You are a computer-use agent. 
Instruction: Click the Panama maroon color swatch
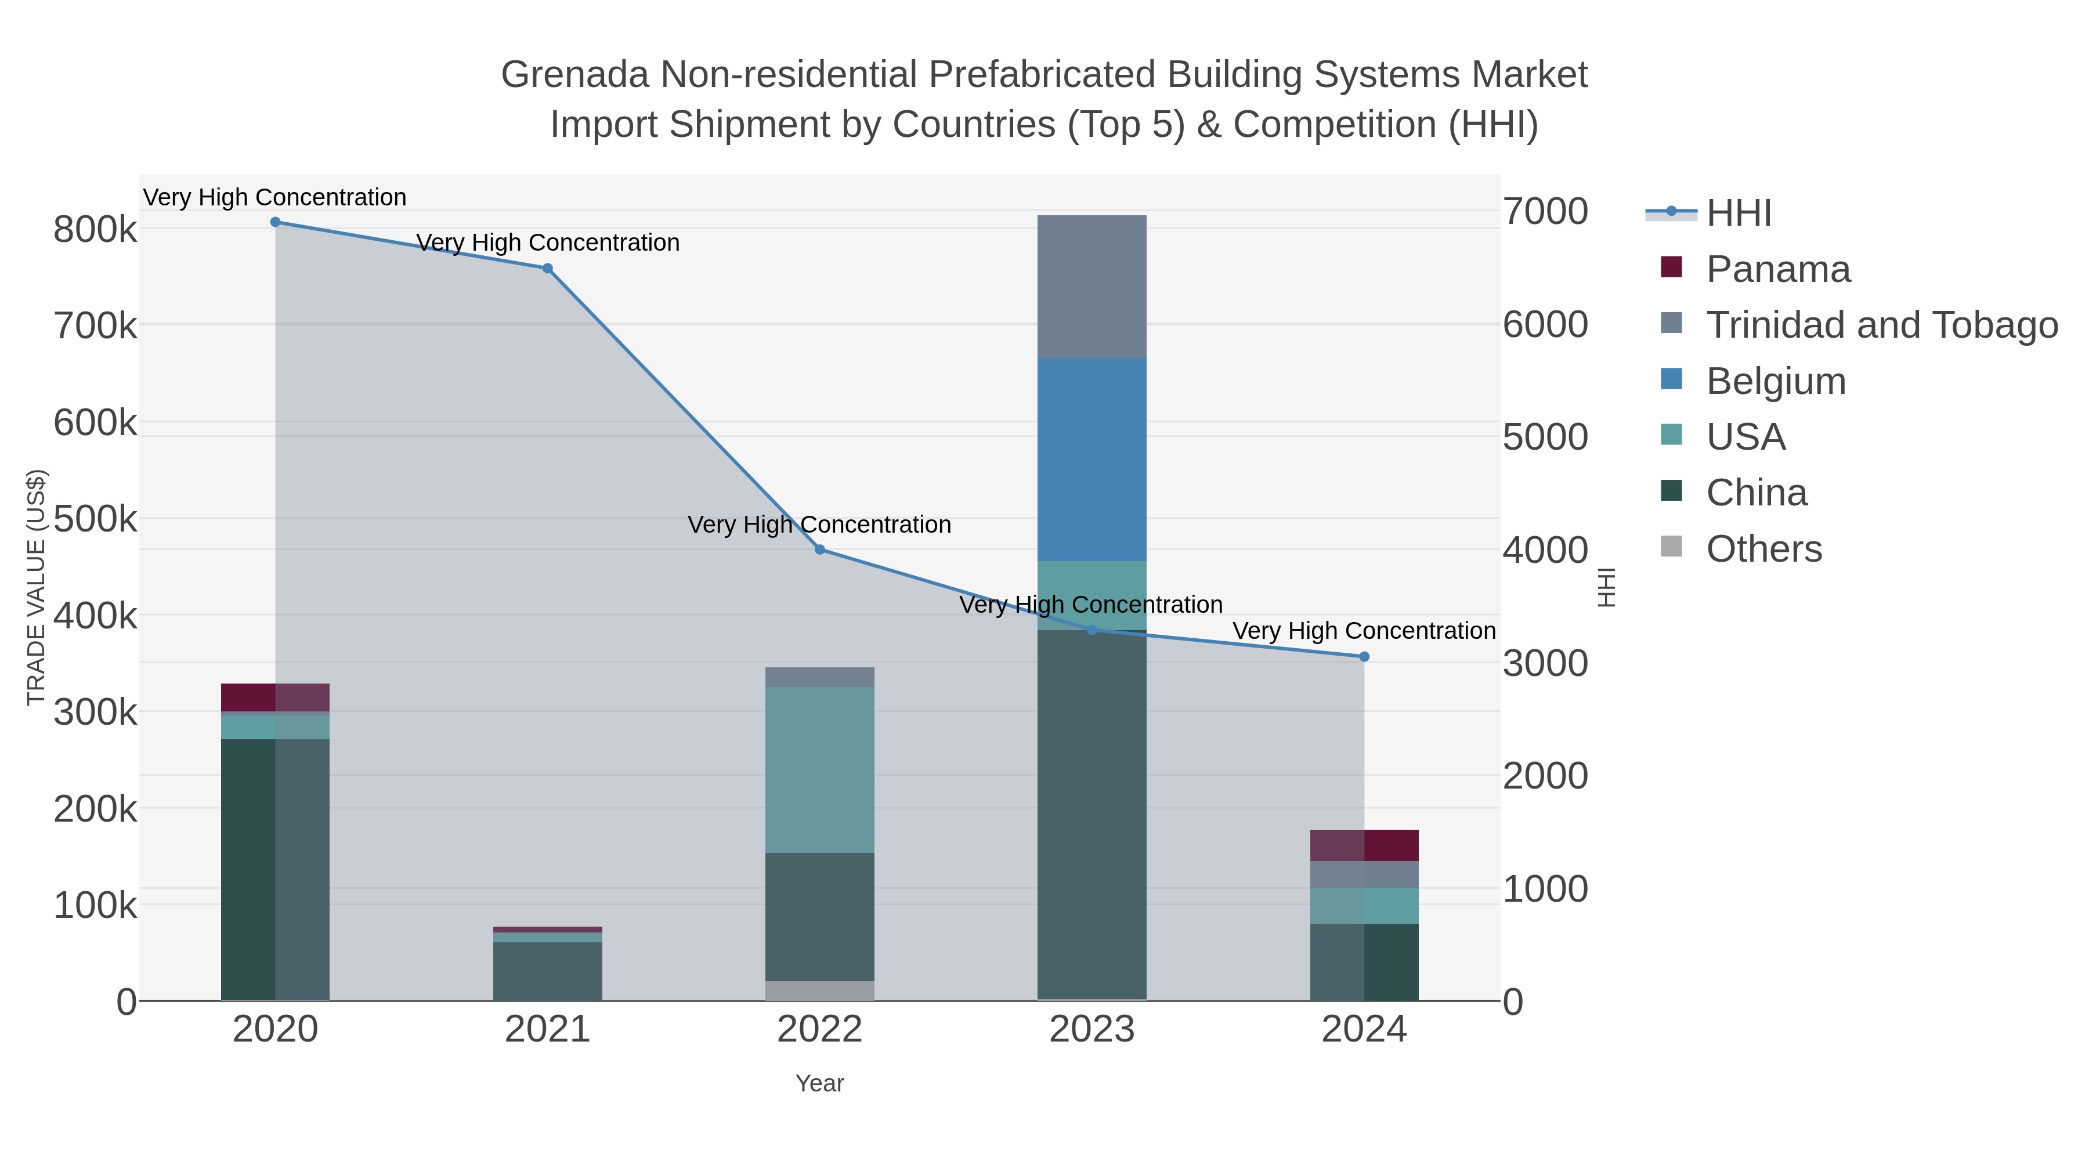[1671, 267]
